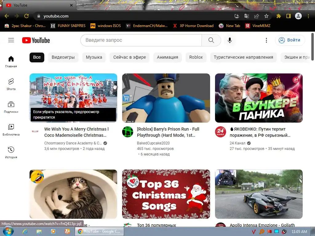Screen dimensions: 315x236
Task: Click the translate page icon
Action: (246, 16)
